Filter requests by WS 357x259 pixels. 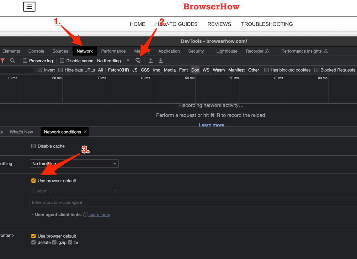pos(206,70)
